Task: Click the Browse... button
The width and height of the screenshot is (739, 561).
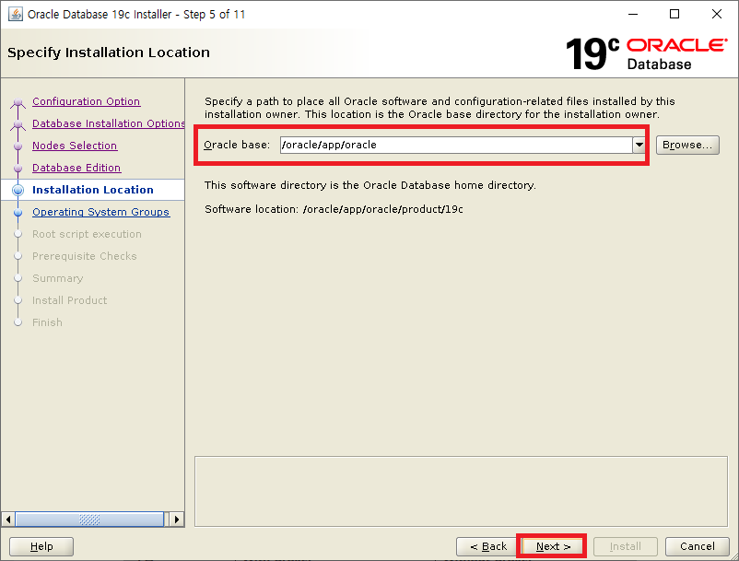Action: pos(687,145)
